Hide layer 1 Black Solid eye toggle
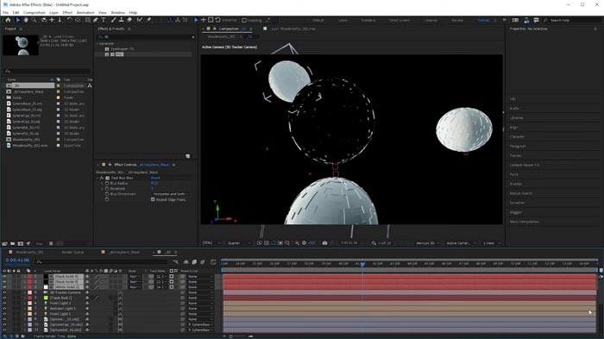This screenshot has width=604, height=339. point(4,277)
